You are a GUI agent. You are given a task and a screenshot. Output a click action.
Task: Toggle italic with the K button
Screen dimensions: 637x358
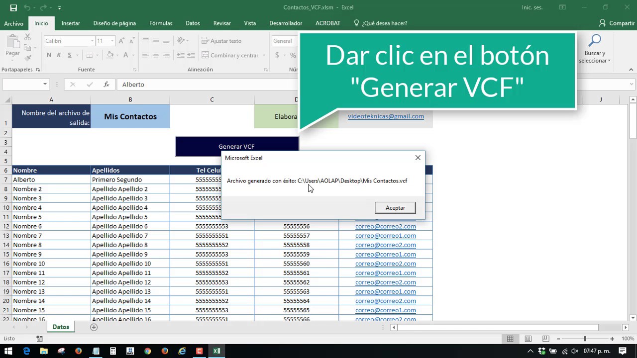59,55
